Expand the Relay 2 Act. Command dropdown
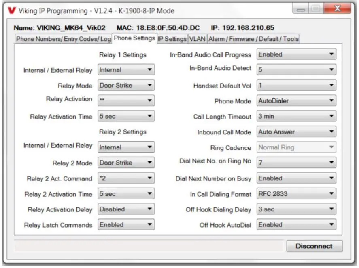Screen dimensions: 359x268 pyautogui.click(x=126, y=178)
